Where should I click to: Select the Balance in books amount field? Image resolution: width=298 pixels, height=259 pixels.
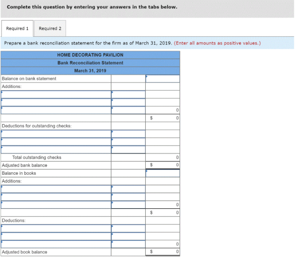coord(163,173)
